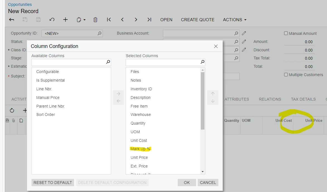Open the clipboard paste dropdown arrow
The height and width of the screenshot is (192, 327).
pos(84,20)
